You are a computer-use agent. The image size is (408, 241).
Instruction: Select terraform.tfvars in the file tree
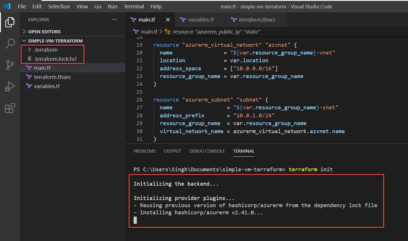click(52, 77)
